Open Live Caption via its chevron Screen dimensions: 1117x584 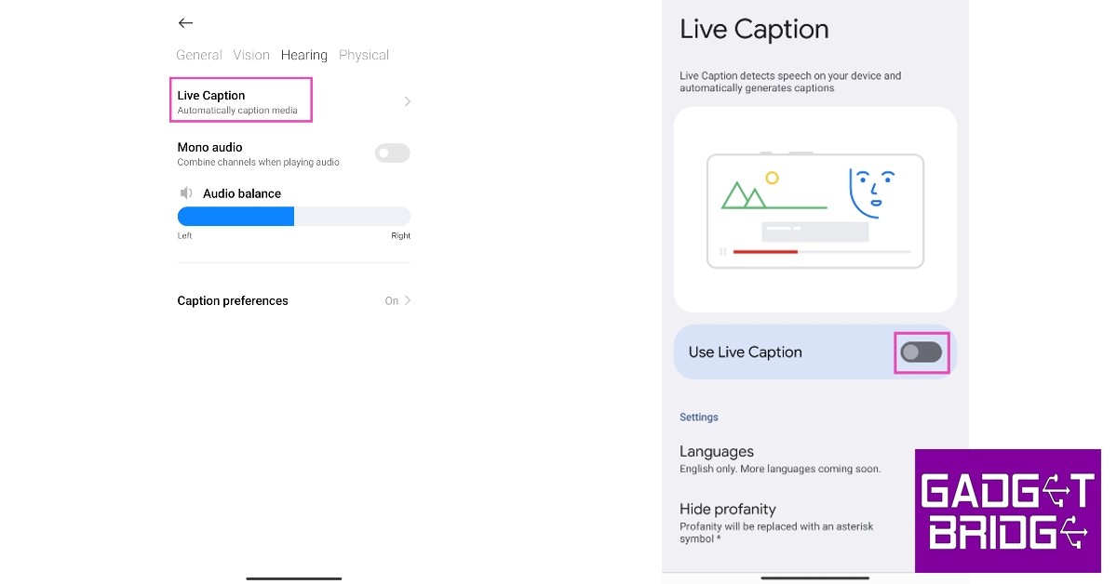tap(407, 101)
